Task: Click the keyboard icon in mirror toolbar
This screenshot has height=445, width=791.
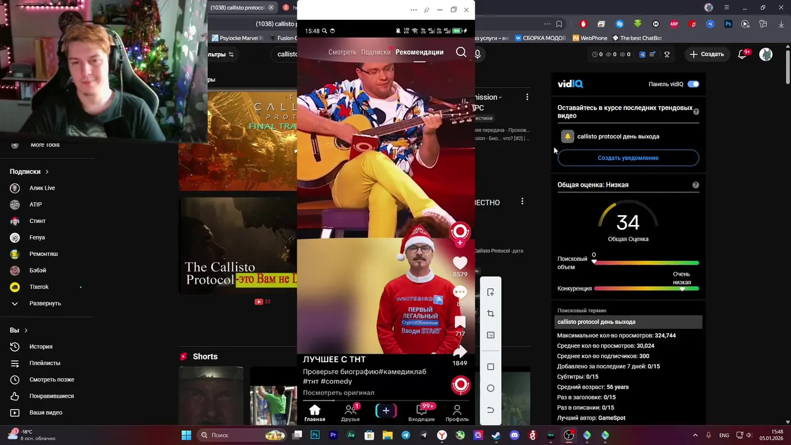Action: [491, 335]
